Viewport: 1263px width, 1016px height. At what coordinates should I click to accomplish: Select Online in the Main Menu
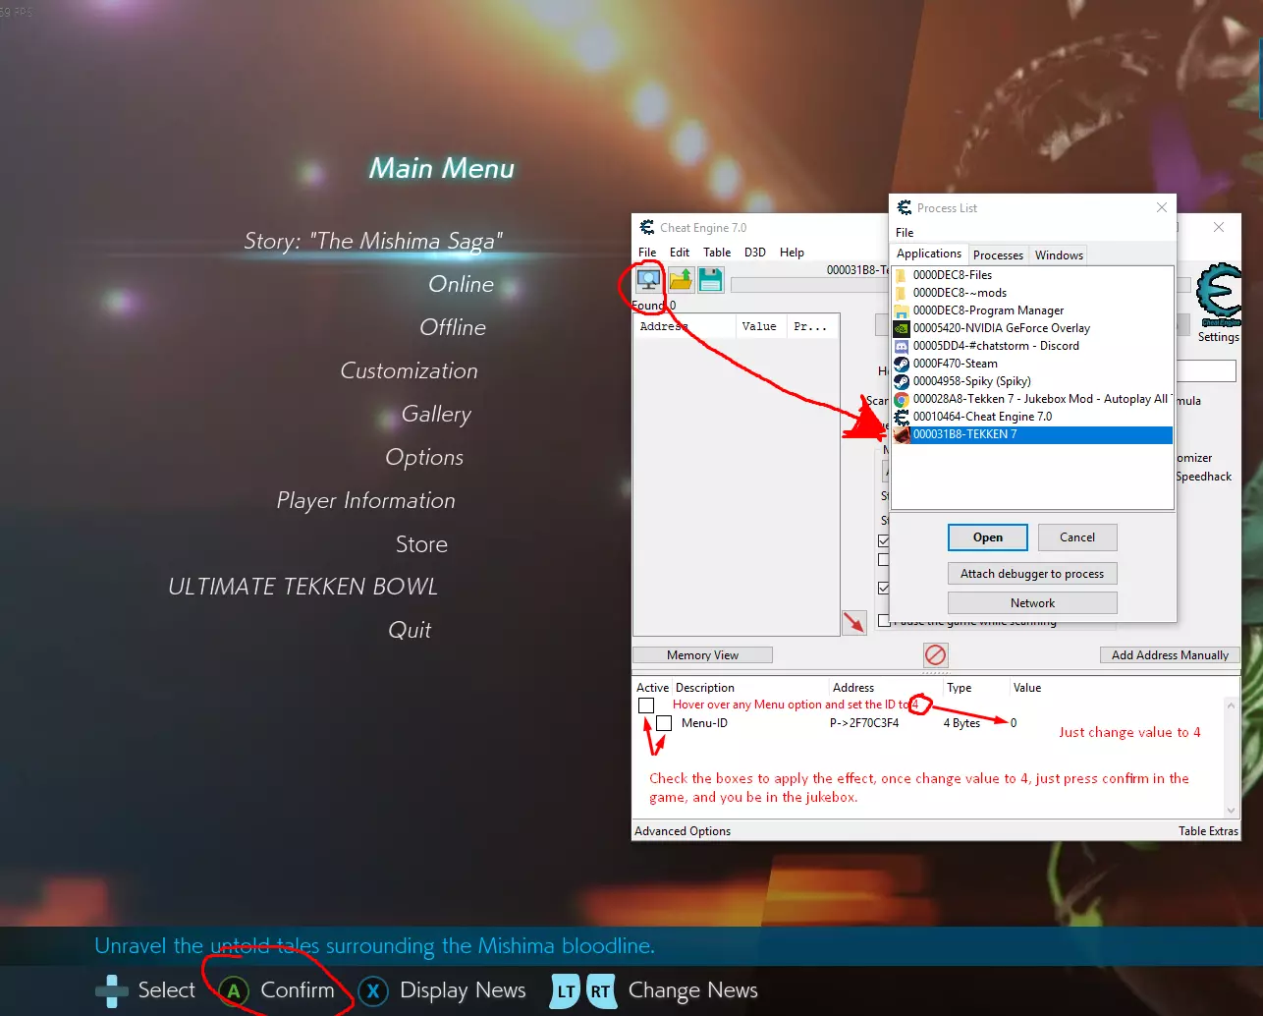(461, 284)
